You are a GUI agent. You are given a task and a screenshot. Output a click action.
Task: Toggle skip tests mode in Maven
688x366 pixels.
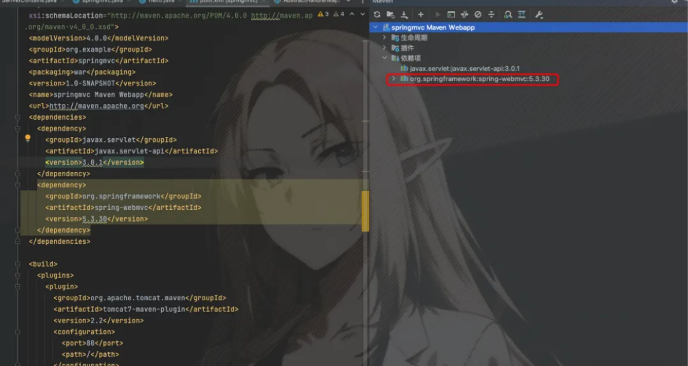(478, 15)
